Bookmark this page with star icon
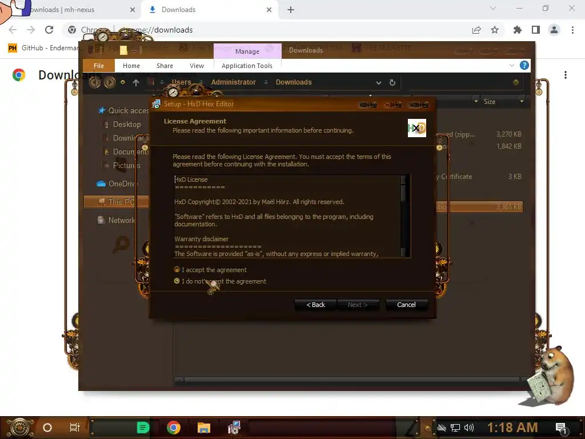The height and width of the screenshot is (439, 585). click(495, 30)
